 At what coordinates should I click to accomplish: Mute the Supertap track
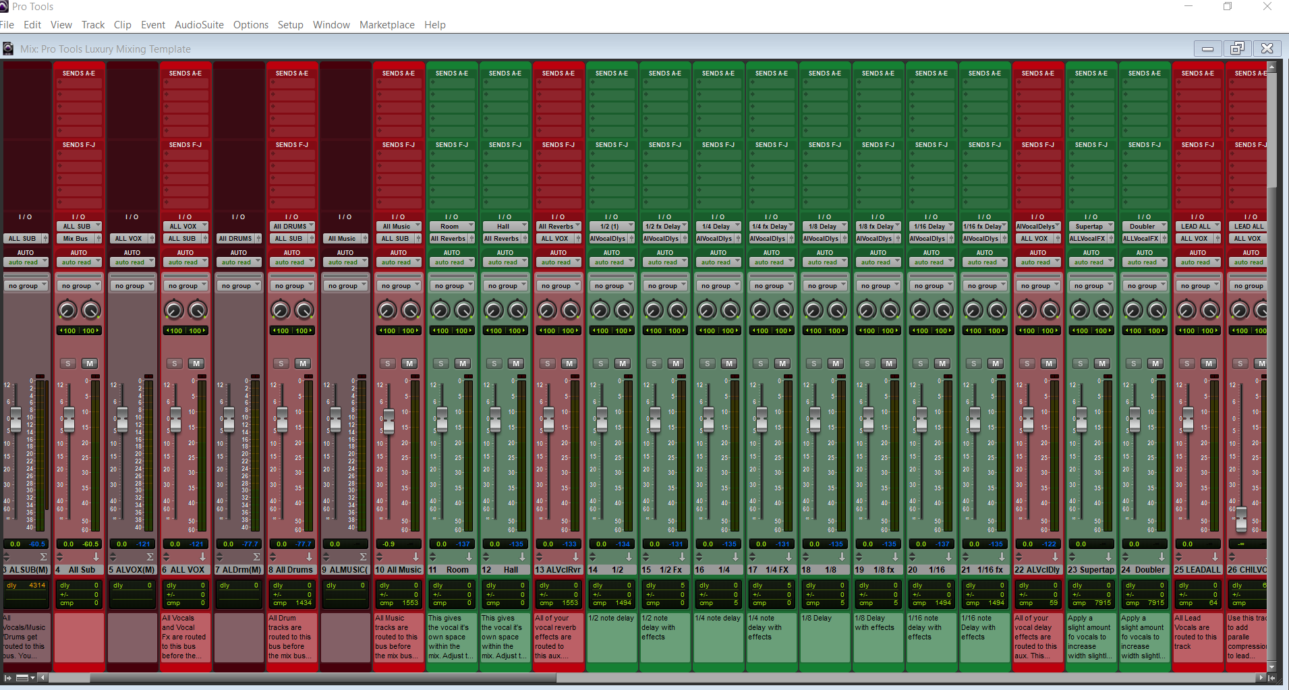click(x=1102, y=364)
